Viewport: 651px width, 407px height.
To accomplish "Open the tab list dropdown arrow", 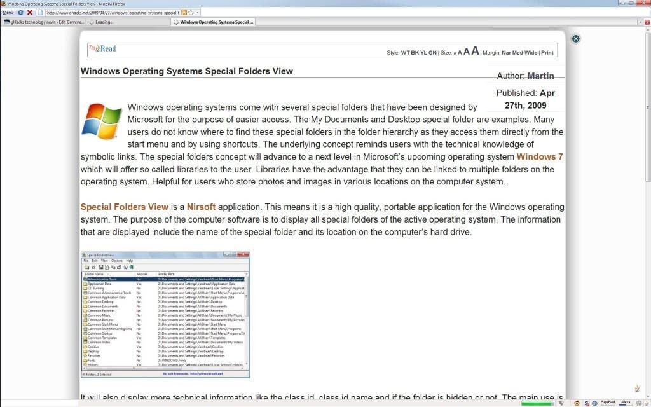I will (640, 22).
